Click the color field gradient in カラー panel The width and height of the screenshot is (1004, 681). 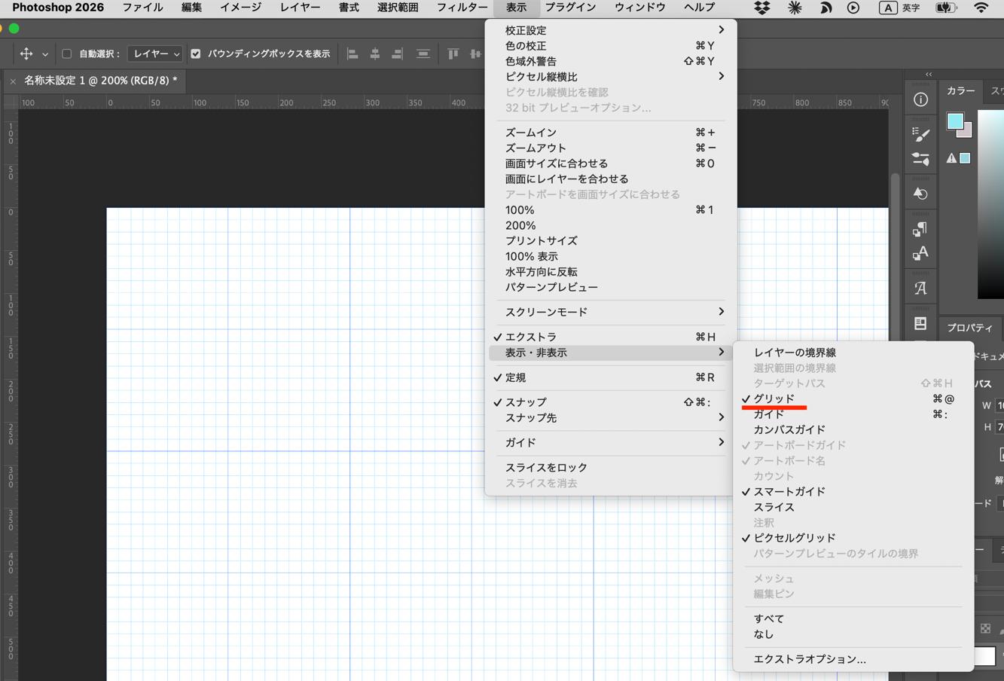pyautogui.click(x=991, y=203)
